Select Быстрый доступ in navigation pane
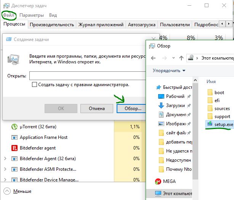Screen dimensions: 234x200 tap(174, 87)
